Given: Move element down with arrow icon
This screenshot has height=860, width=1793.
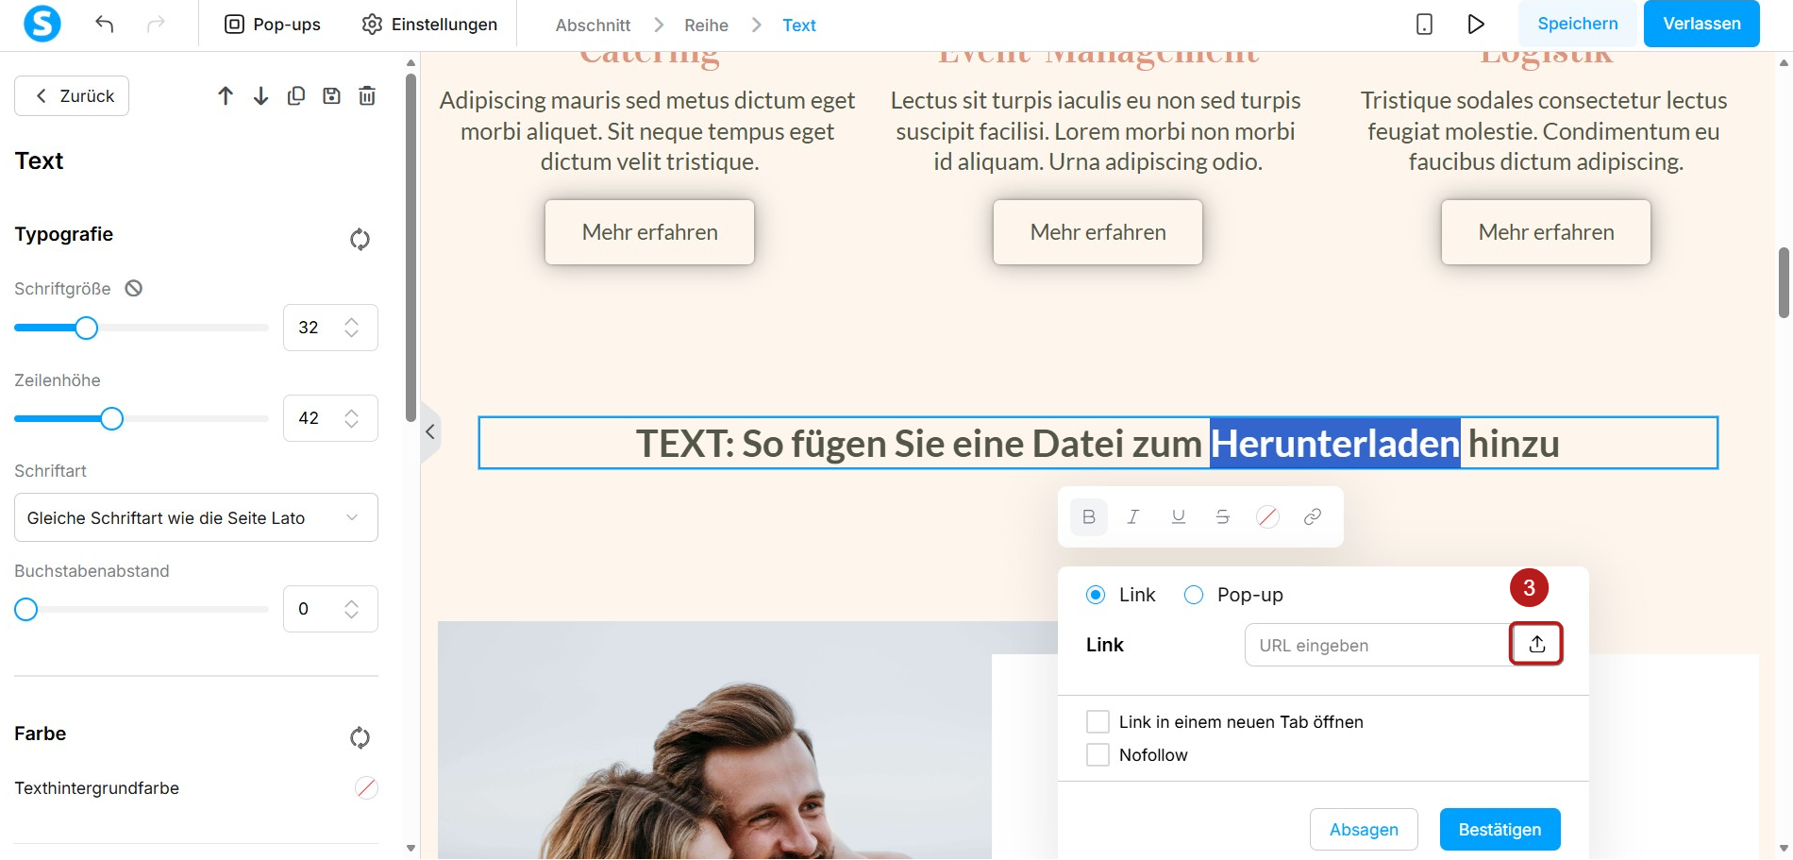Looking at the screenshot, I should point(260,96).
